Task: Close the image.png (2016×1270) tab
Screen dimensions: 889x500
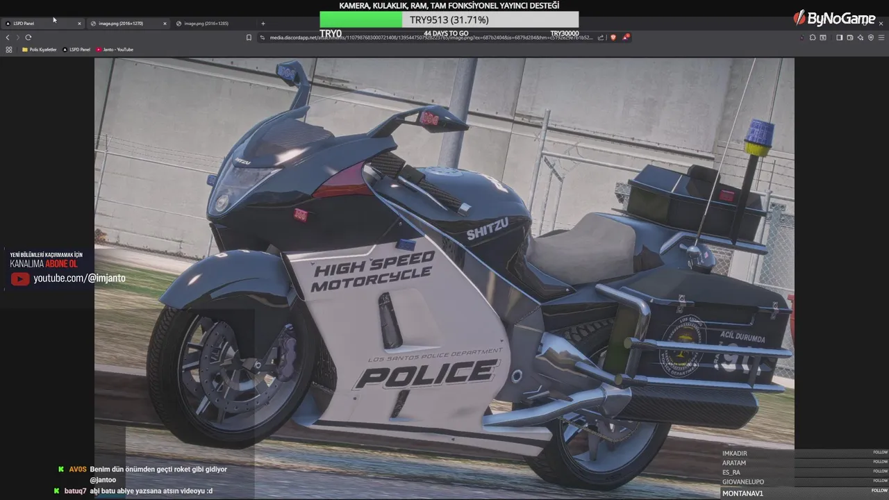Action: 165,24
